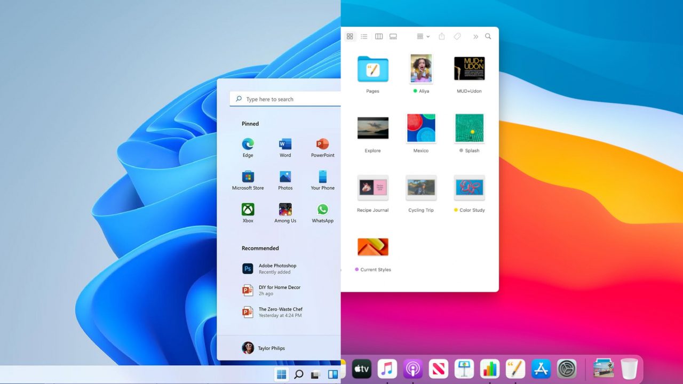Click the search magnifier in Finder toolbar

(x=488, y=36)
